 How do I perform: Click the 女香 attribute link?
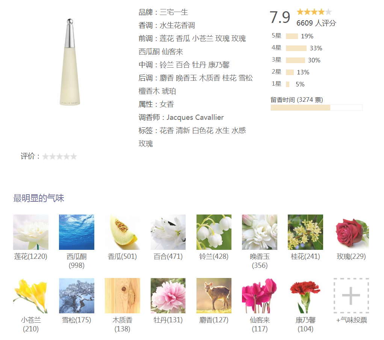pos(167,104)
